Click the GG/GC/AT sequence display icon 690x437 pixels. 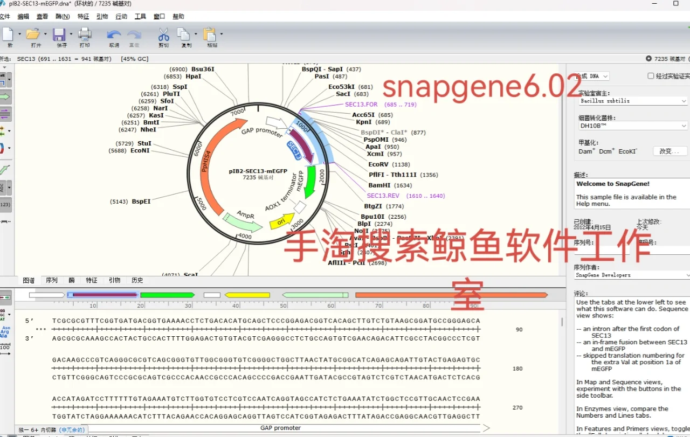click(3, 314)
